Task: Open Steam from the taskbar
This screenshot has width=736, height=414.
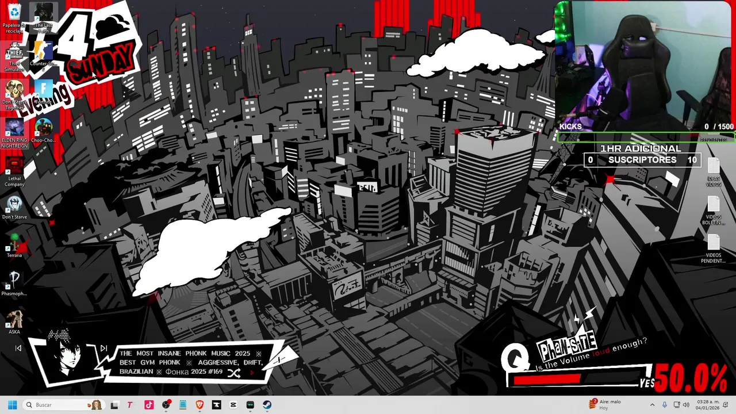Action: tap(267, 405)
